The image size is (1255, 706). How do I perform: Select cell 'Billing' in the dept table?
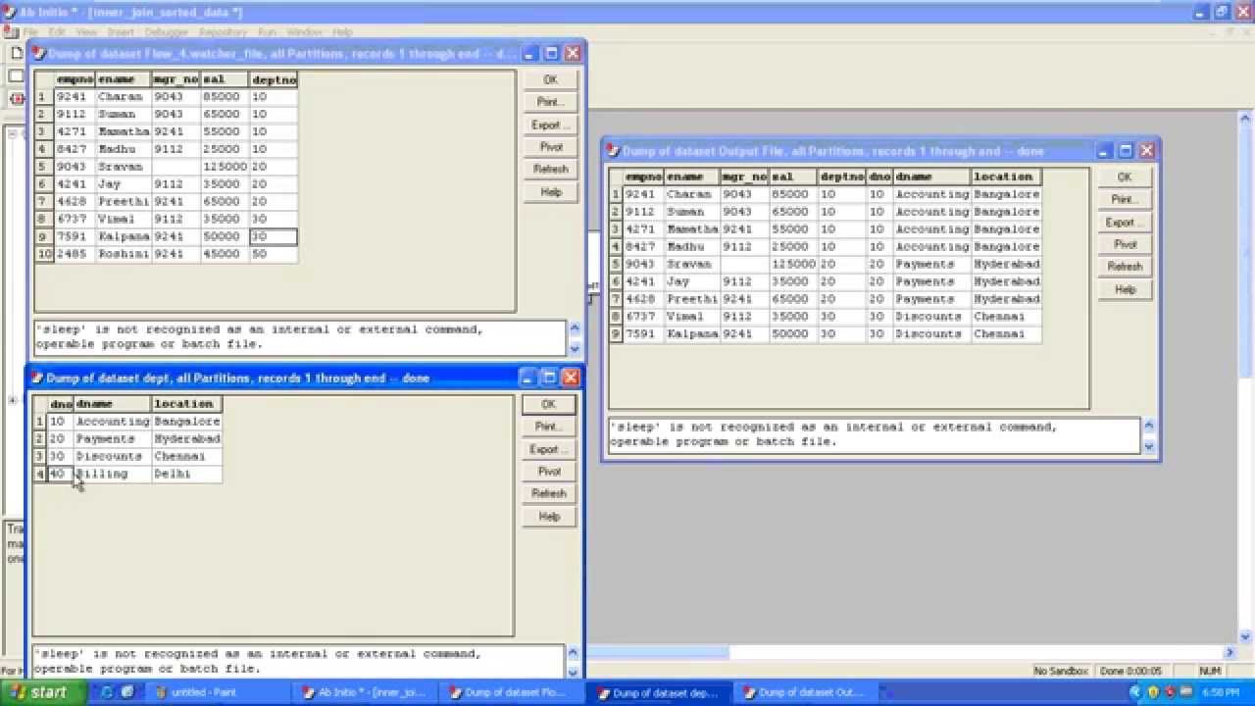click(x=113, y=474)
